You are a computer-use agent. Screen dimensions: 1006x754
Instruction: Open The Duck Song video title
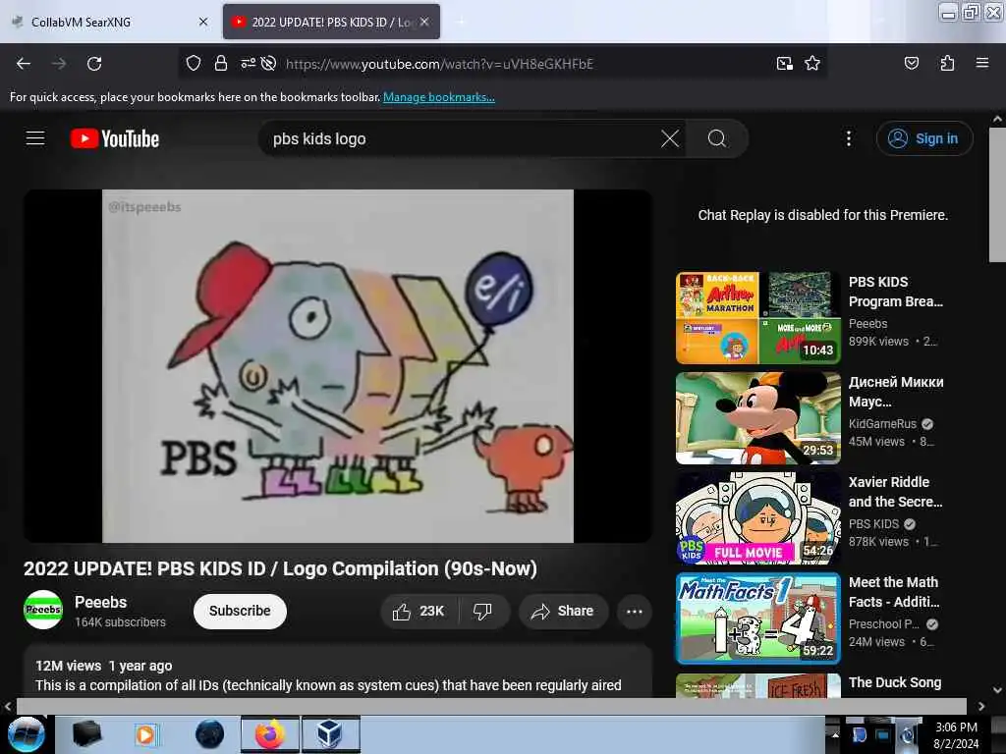pos(895,682)
